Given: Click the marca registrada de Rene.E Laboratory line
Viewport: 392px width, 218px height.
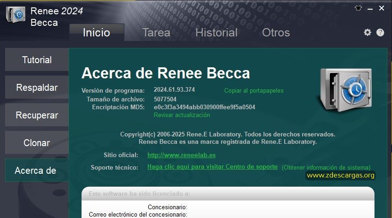Looking at the screenshot, I should click(228, 142).
